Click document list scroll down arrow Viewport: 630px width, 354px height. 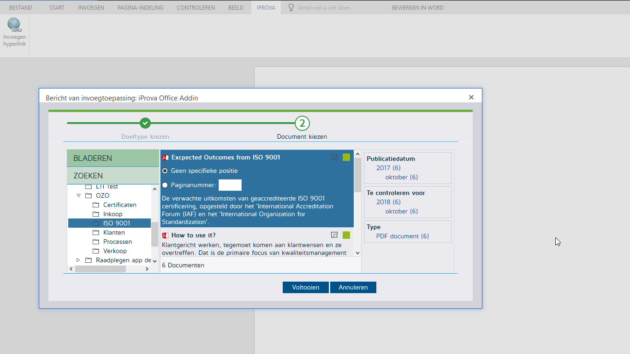tap(357, 253)
